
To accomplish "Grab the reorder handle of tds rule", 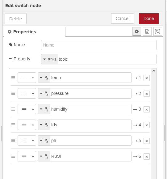I will (13, 125).
